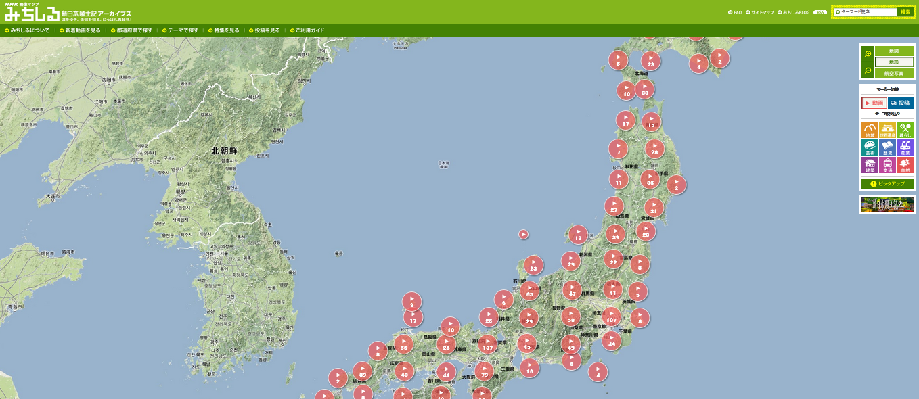This screenshot has width=919, height=399.
Task: Open video cluster marker 40
Action: pyautogui.click(x=404, y=371)
